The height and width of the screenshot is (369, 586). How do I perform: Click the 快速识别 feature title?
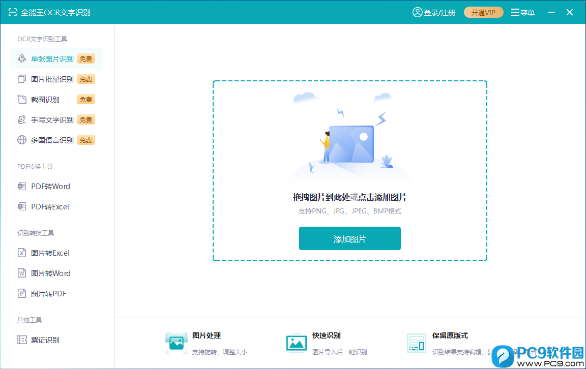tap(326, 335)
